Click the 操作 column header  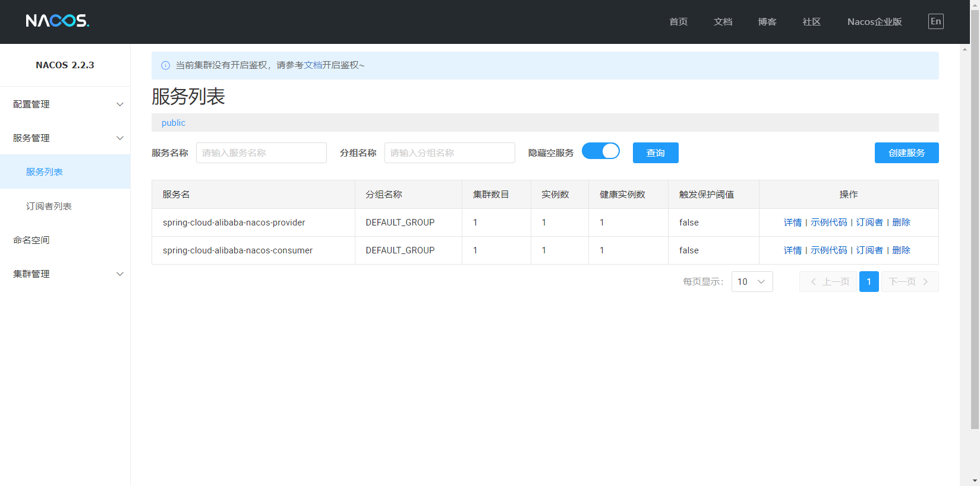[849, 195]
